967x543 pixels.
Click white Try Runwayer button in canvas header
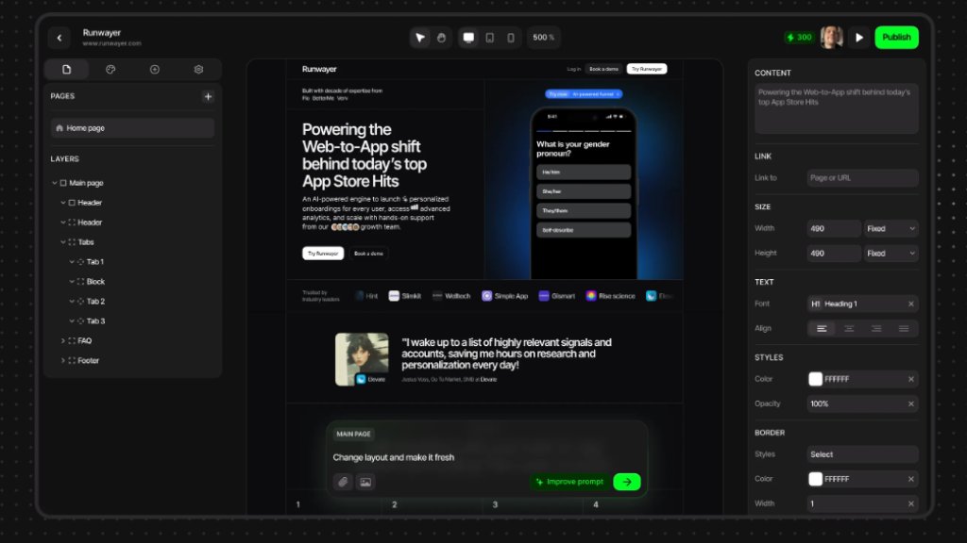(x=646, y=69)
